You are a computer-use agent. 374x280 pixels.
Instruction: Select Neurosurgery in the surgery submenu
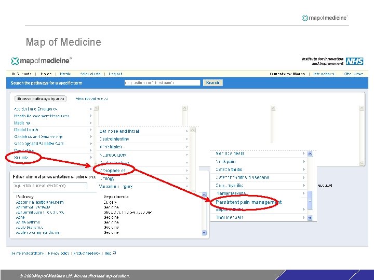tap(113, 155)
